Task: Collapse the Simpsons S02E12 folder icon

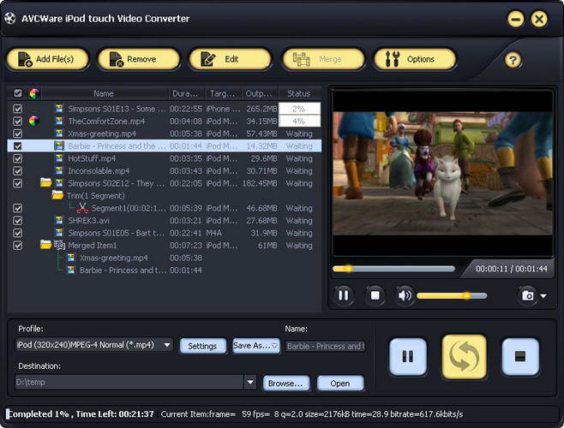Action: point(45,182)
